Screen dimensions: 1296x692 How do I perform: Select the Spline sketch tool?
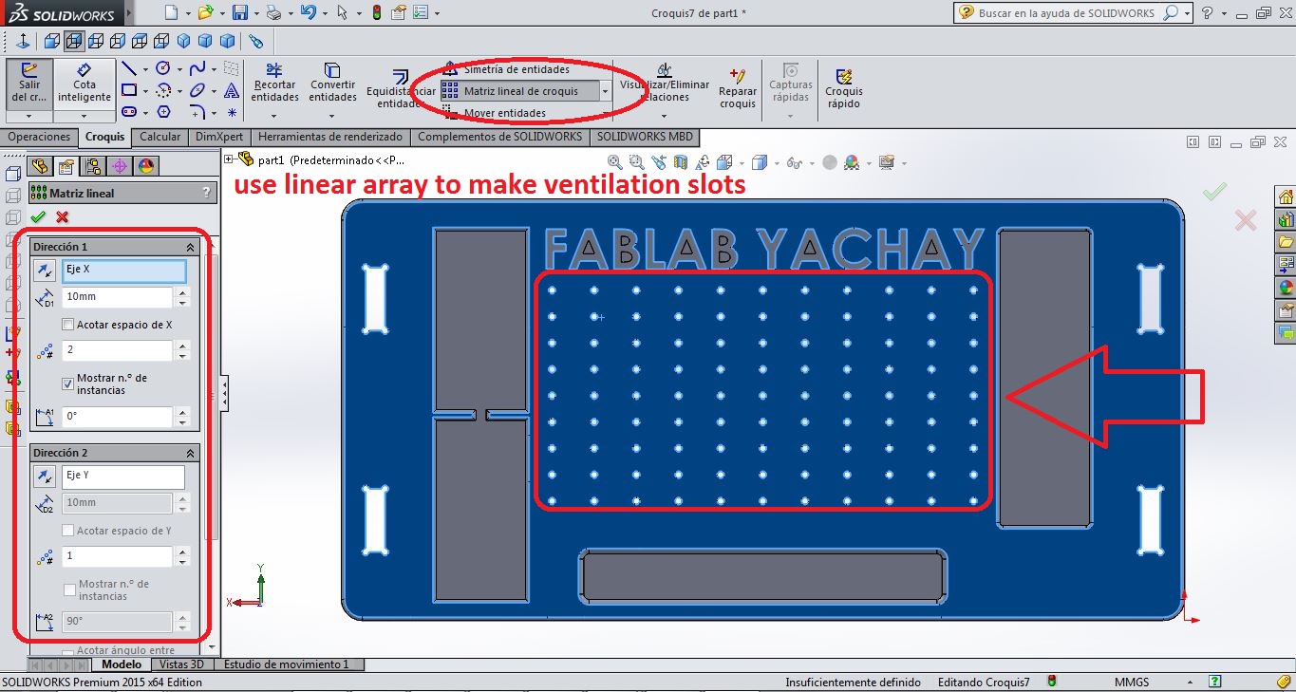tap(197, 68)
